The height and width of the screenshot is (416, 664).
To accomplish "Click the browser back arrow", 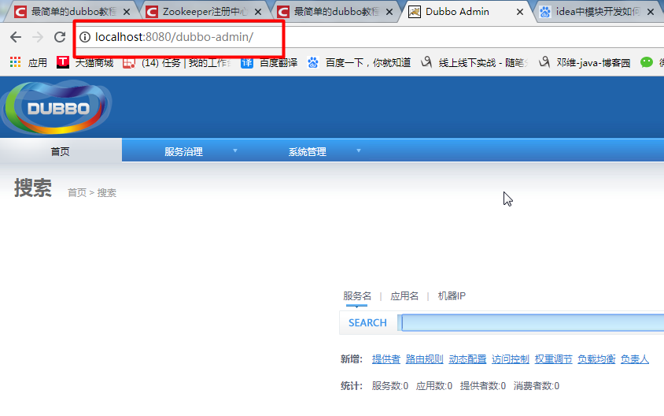I will (16, 37).
